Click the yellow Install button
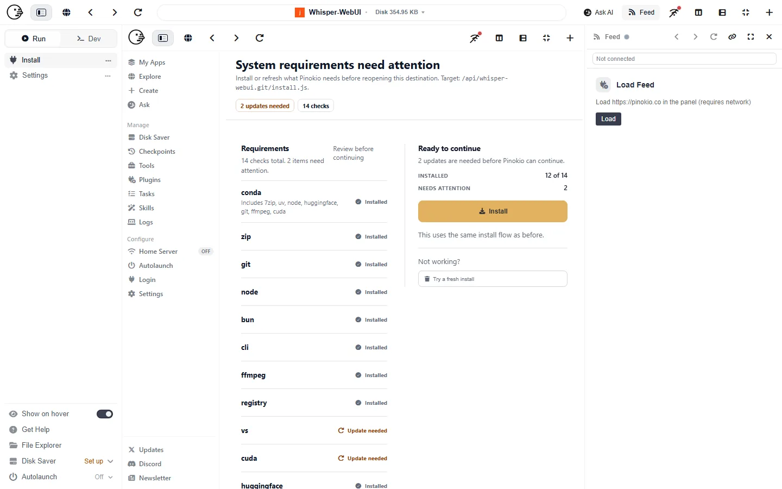This screenshot has height=489, width=782. coord(493,211)
